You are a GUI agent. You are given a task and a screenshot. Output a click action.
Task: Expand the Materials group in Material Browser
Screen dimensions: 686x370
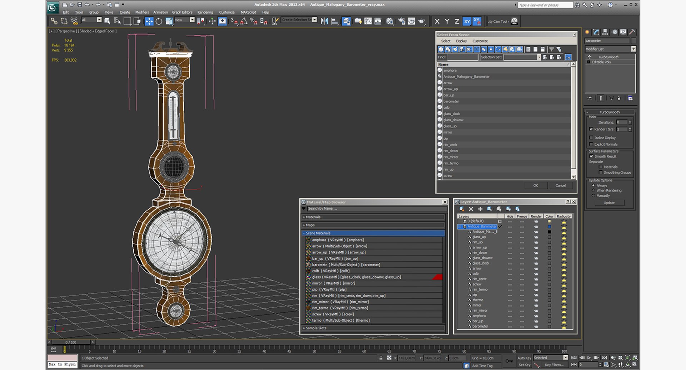373,217
